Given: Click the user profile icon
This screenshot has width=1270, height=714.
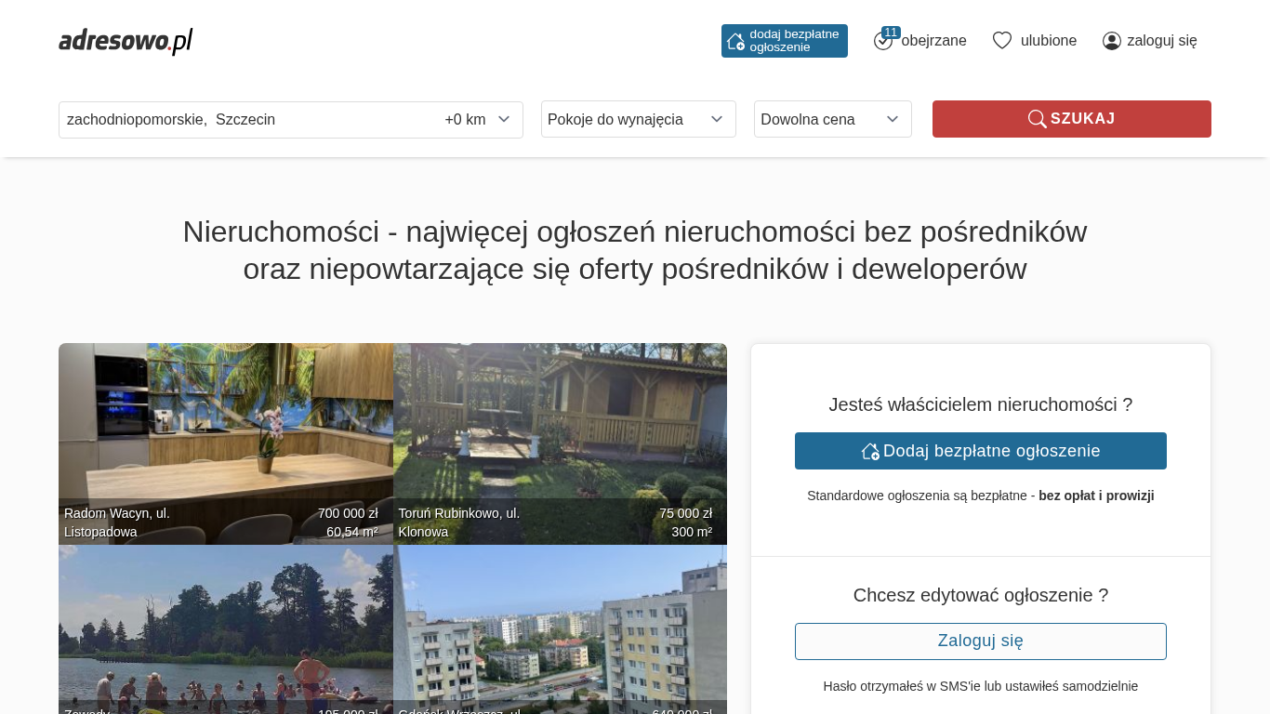Looking at the screenshot, I should [1111, 41].
